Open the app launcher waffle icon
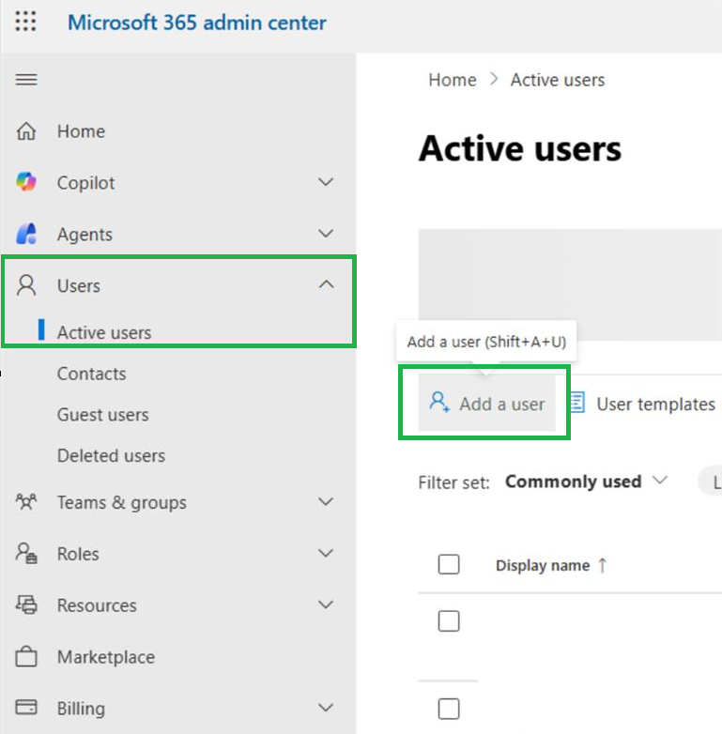The width and height of the screenshot is (722, 734). (x=25, y=22)
